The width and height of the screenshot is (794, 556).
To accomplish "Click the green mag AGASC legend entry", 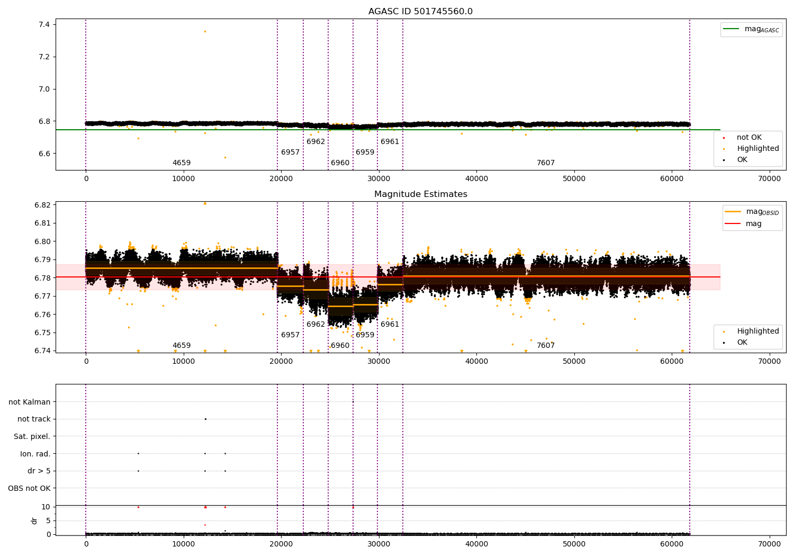I will [x=751, y=29].
